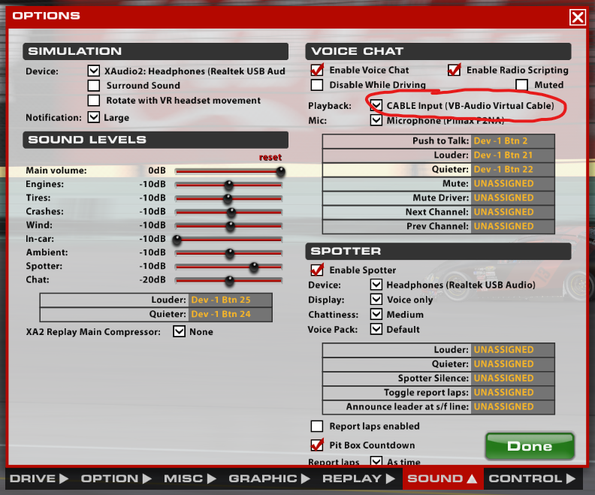This screenshot has width=595, height=495.
Task: Assign the Push to Talk binding field
Action: (x=512, y=141)
